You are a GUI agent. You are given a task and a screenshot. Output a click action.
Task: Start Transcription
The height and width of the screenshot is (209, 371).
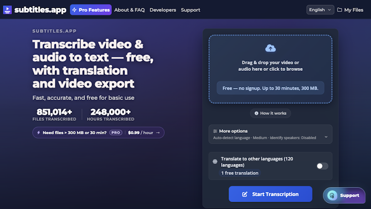click(270, 194)
